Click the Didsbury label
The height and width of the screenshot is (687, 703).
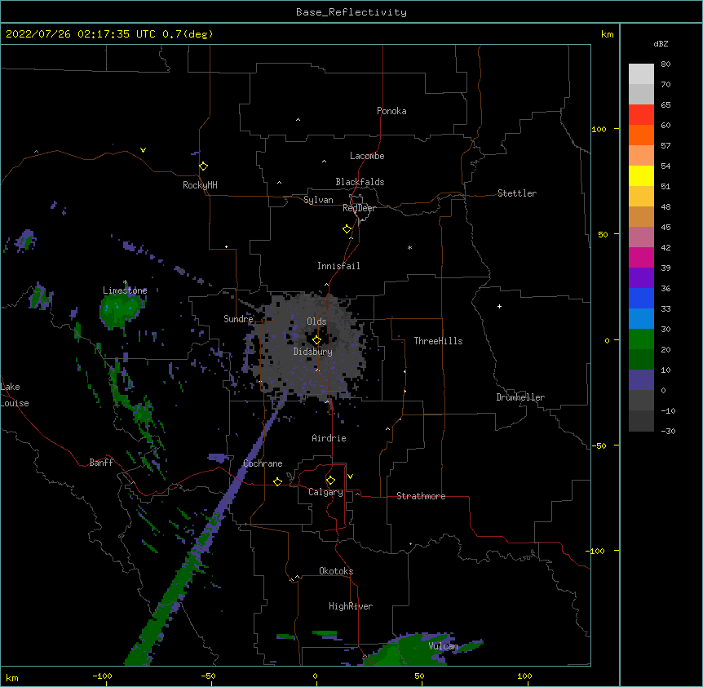(x=313, y=352)
